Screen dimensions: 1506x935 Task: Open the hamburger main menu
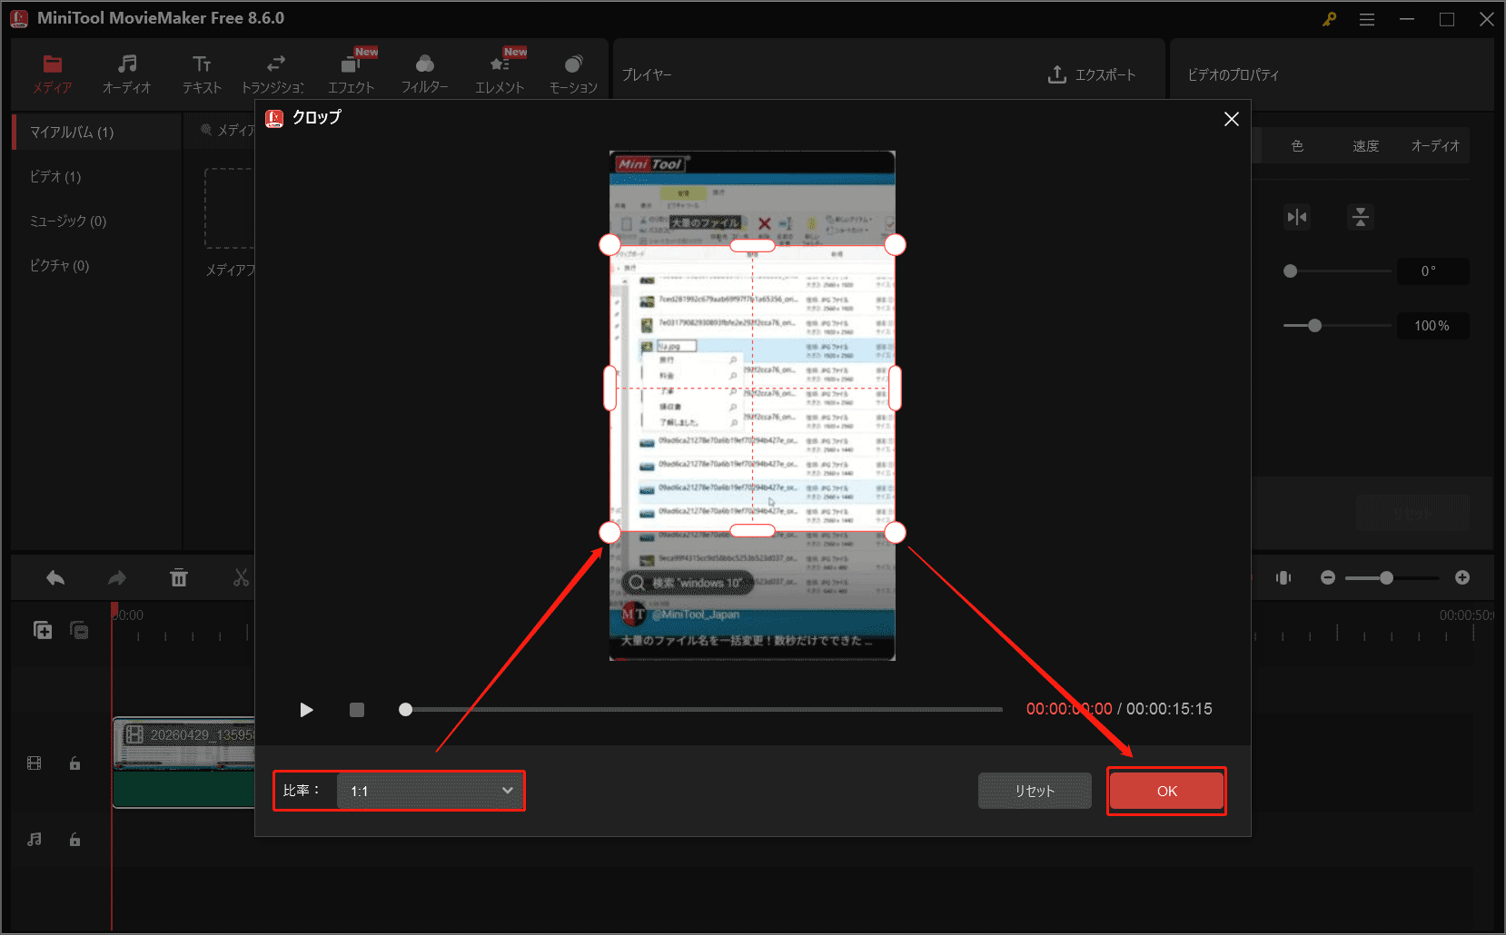pos(1367,19)
